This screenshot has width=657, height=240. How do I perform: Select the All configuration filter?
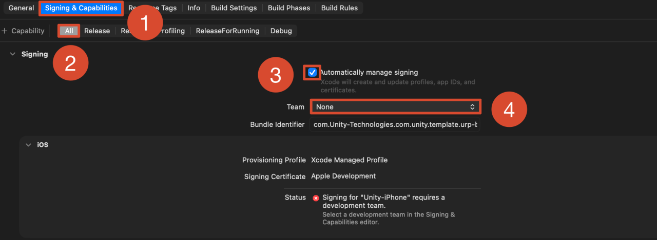click(x=69, y=31)
